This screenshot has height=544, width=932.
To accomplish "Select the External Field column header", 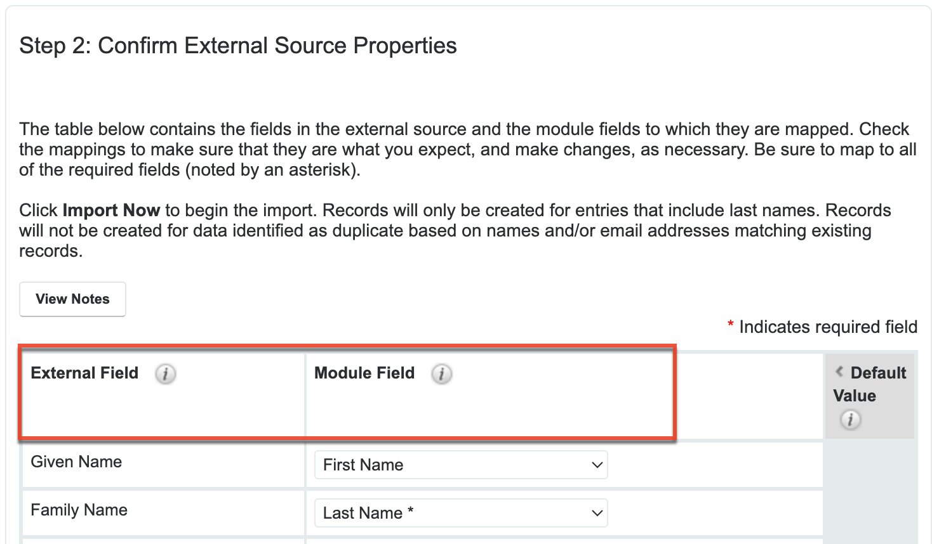I will tap(84, 373).
